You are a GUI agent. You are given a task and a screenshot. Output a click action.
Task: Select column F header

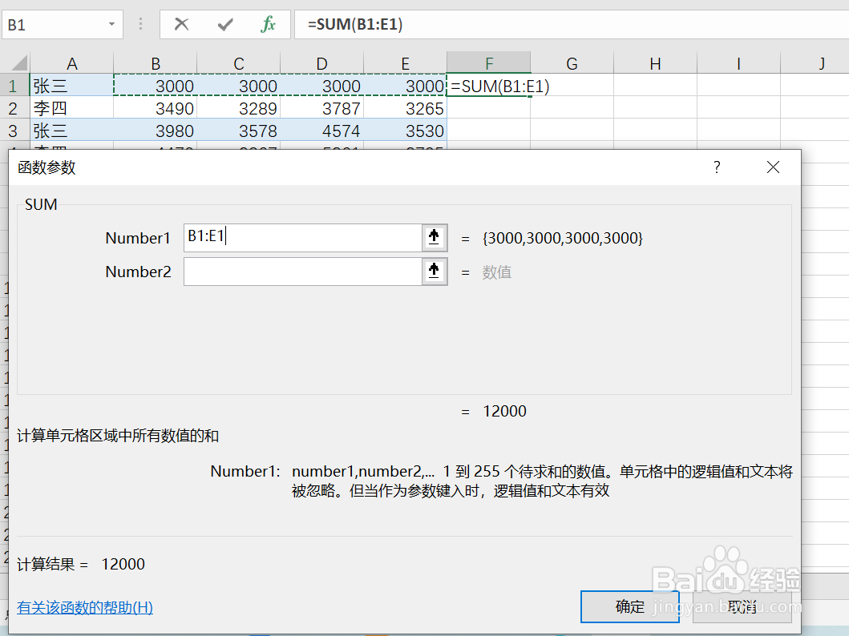tap(488, 62)
